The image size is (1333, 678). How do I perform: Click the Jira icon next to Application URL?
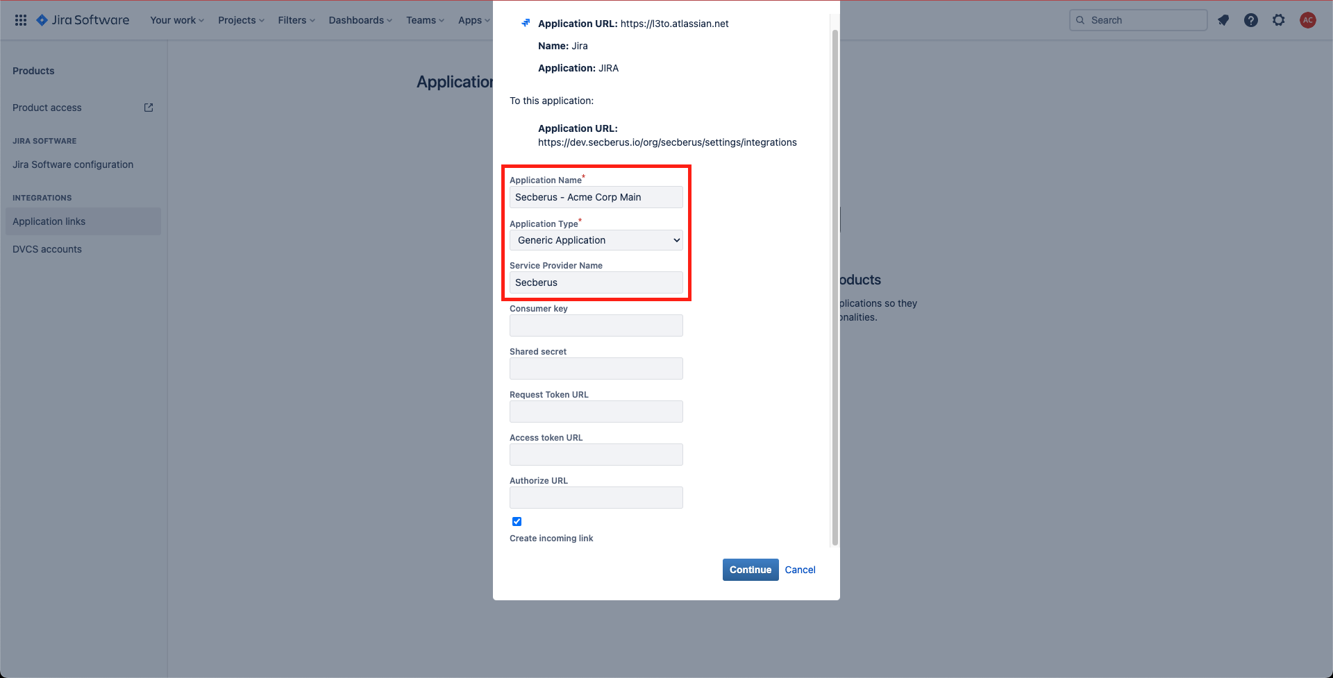tap(526, 23)
